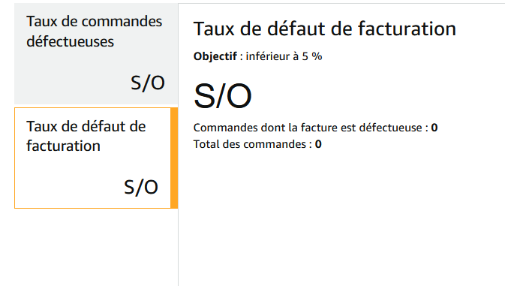Open the Taux de commandes défectueuses tab
Screen dimensions: 505x286
pyautogui.click(x=96, y=53)
